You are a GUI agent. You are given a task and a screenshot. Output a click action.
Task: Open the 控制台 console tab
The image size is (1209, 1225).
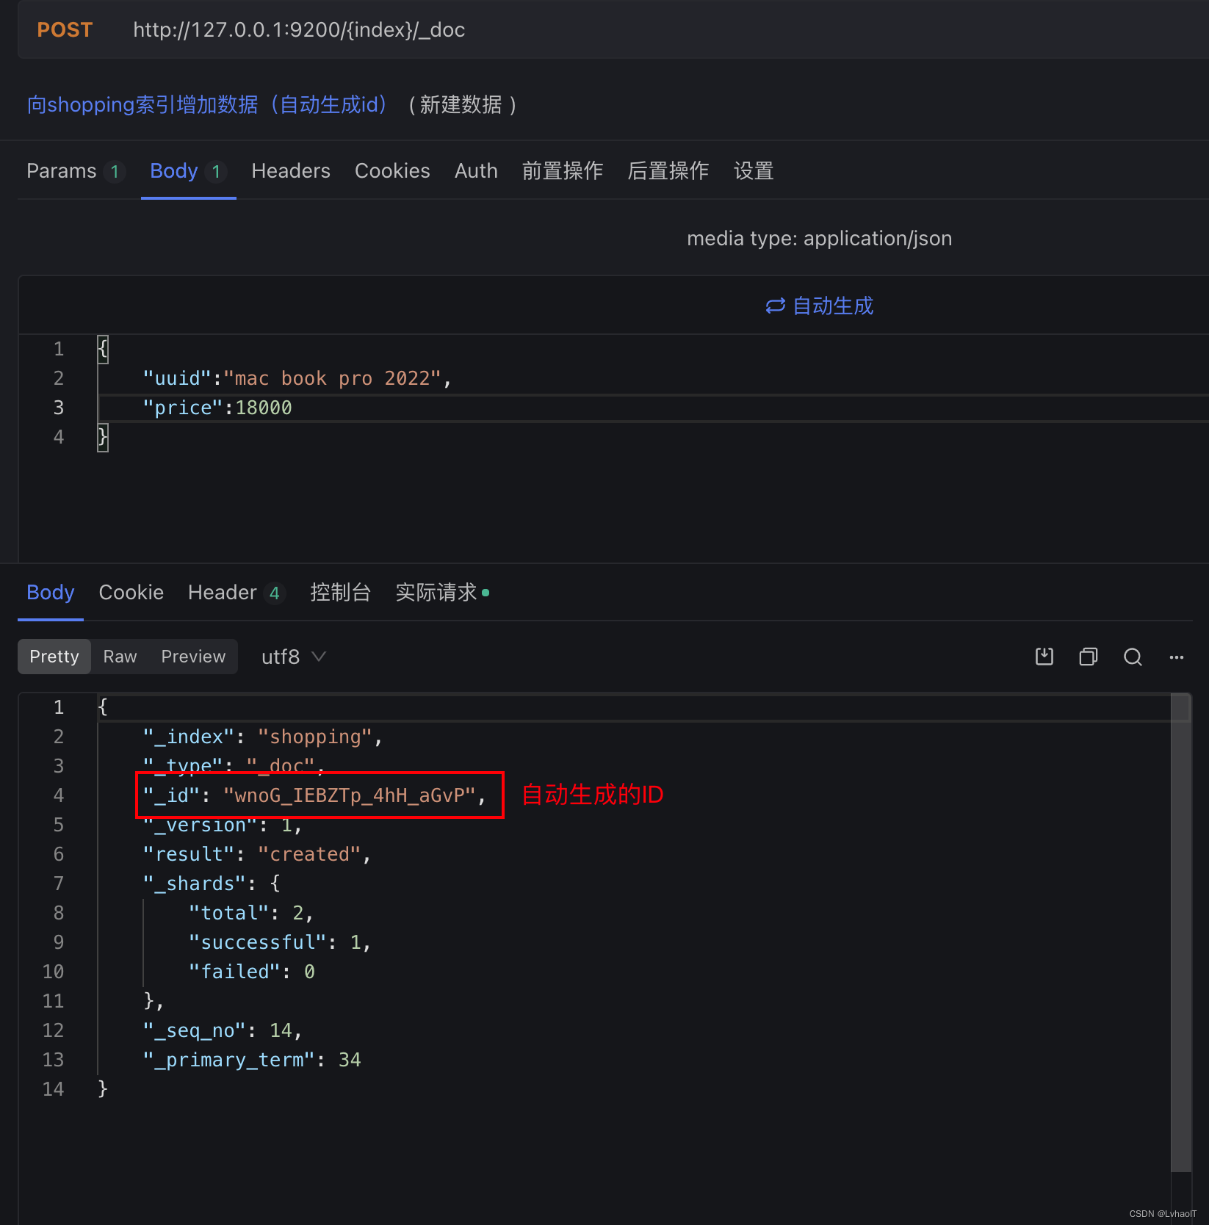[340, 593]
